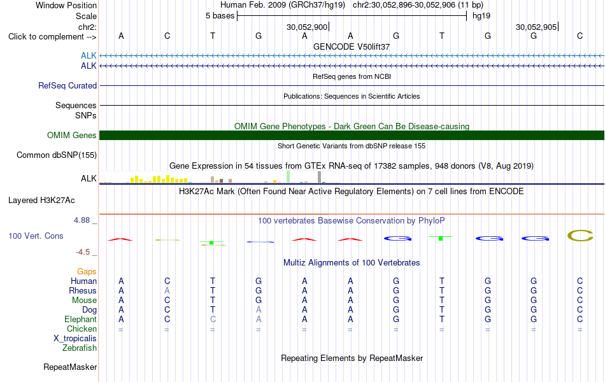Viewport: 605px width, 382px height.
Task: Click the Human species label
Action: 83,281
